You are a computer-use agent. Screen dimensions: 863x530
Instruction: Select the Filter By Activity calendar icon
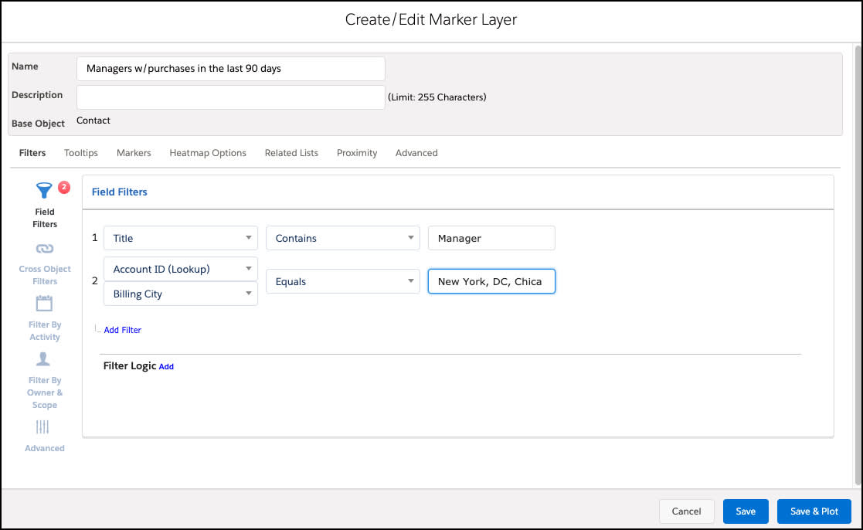point(44,304)
